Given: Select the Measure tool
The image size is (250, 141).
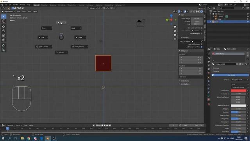Looking at the screenshot, I should pyautogui.click(x=4, y=50).
